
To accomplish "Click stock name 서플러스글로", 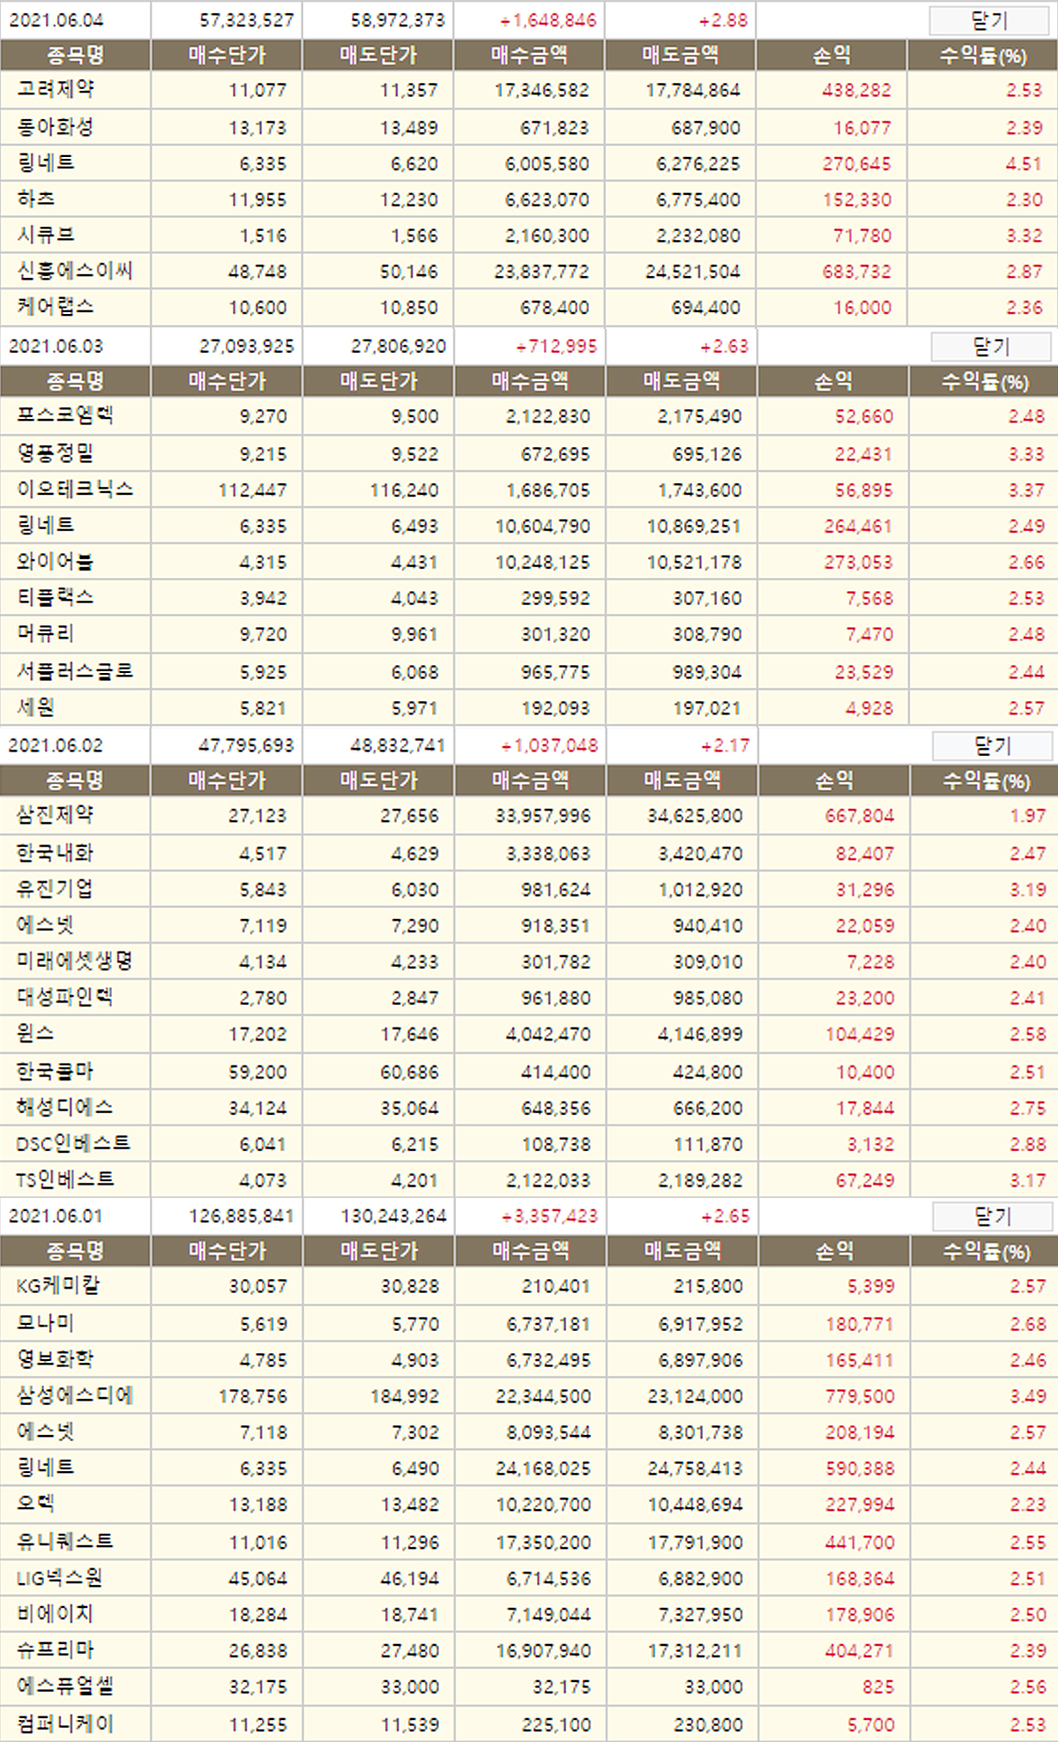I will point(75,672).
